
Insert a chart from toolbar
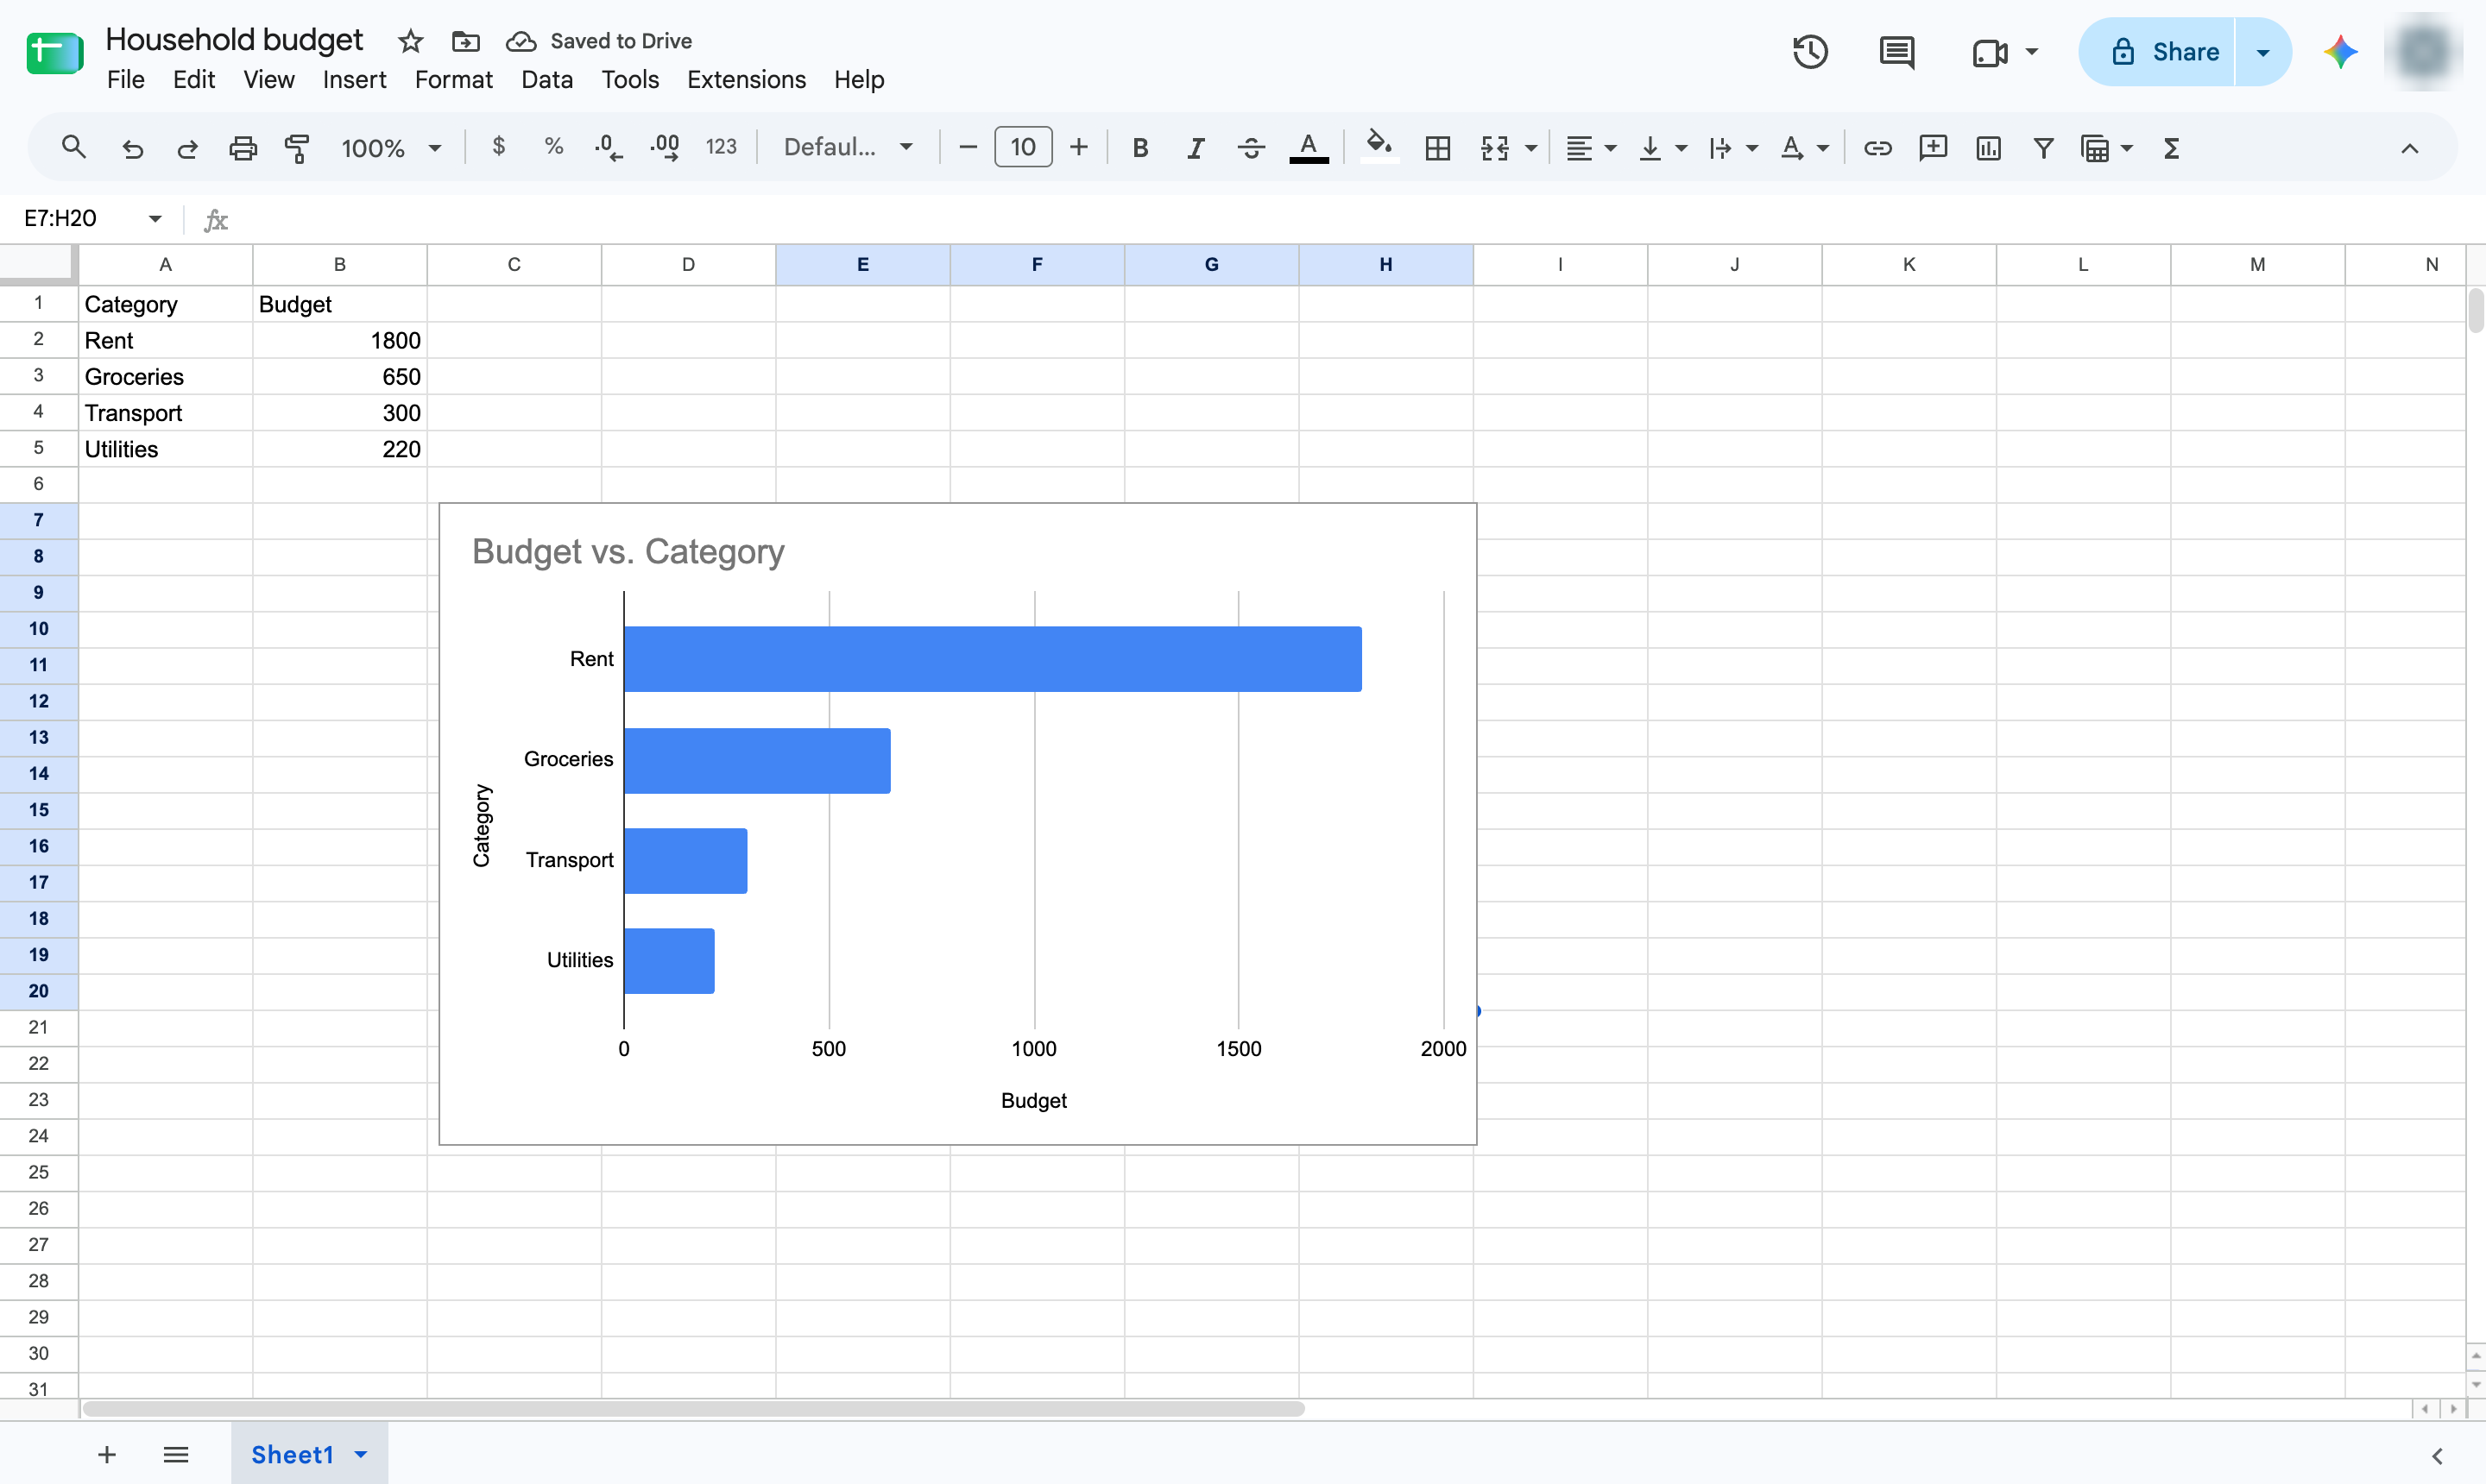coord(1989,148)
